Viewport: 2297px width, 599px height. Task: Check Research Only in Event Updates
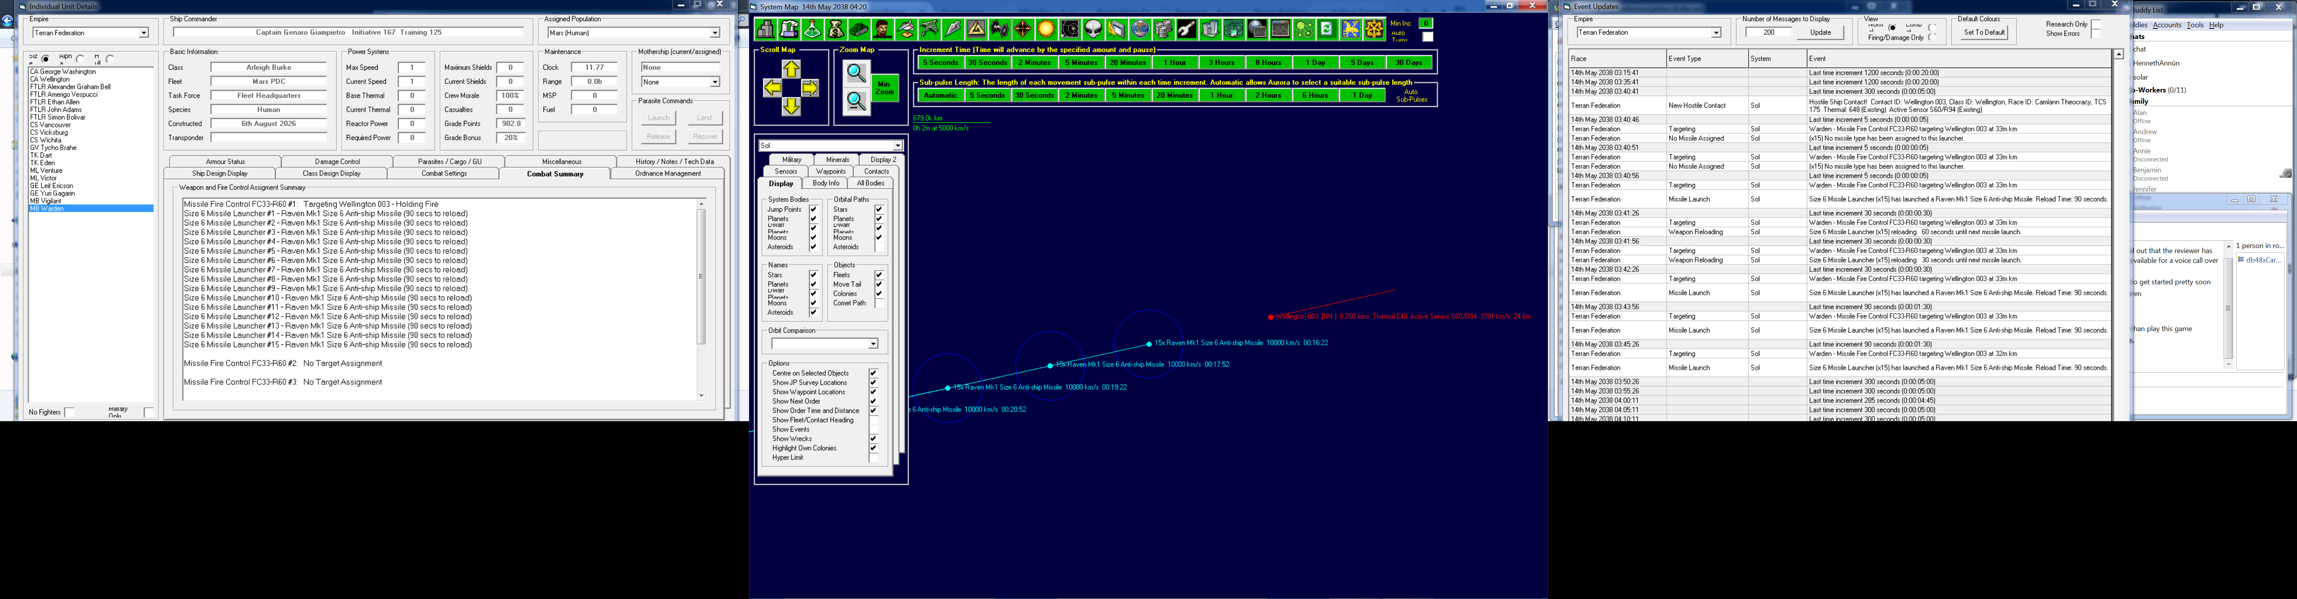pyautogui.click(x=2095, y=25)
